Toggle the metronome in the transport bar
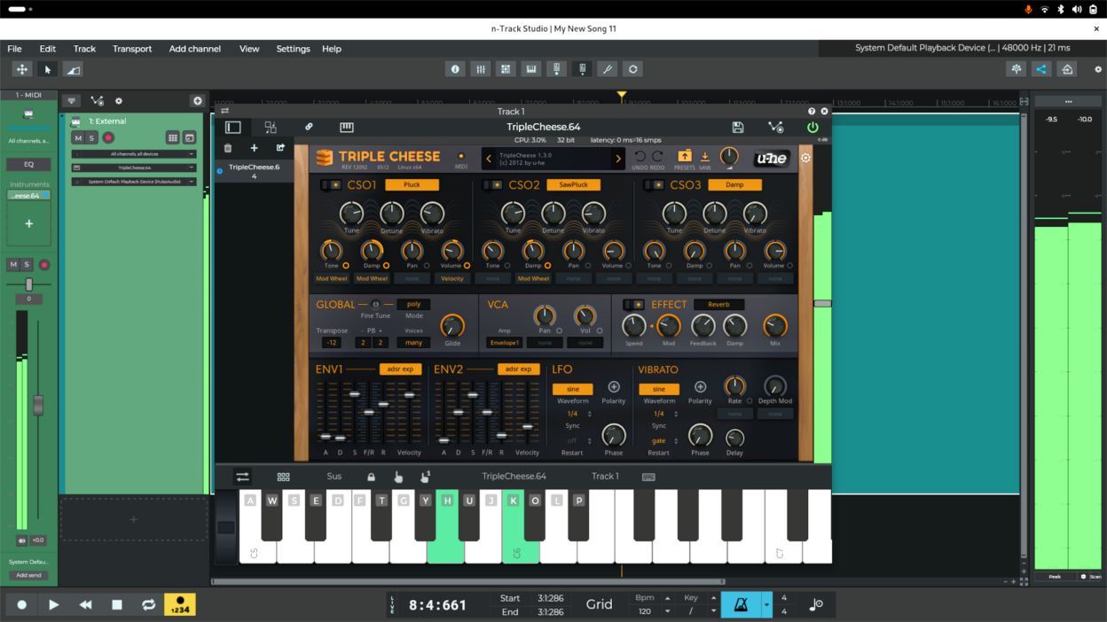Screen dimensions: 1107x622 point(740,604)
